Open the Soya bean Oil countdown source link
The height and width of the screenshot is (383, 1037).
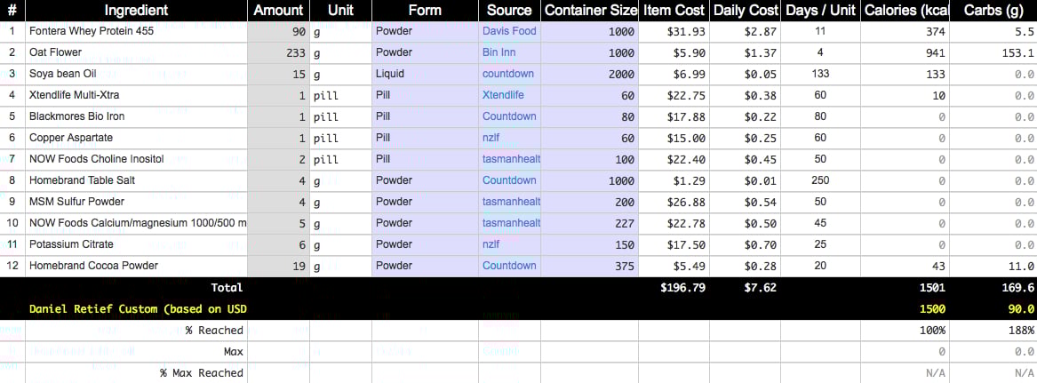coord(508,74)
